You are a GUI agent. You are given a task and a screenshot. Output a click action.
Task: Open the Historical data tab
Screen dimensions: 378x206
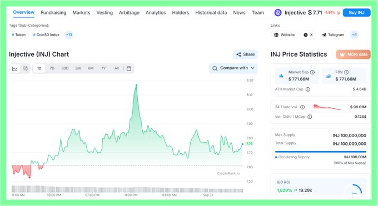coord(211,13)
